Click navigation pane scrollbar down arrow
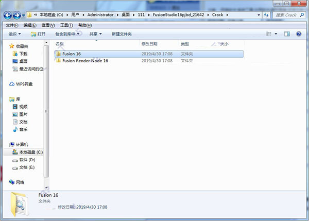 (46, 188)
